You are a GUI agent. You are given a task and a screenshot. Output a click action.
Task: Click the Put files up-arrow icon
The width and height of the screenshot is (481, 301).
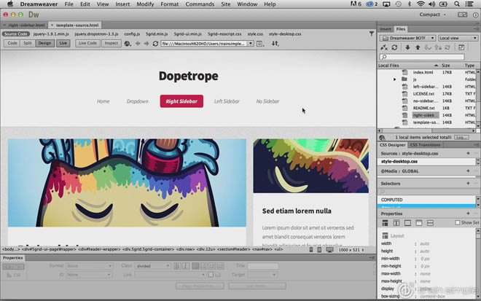coord(418,47)
